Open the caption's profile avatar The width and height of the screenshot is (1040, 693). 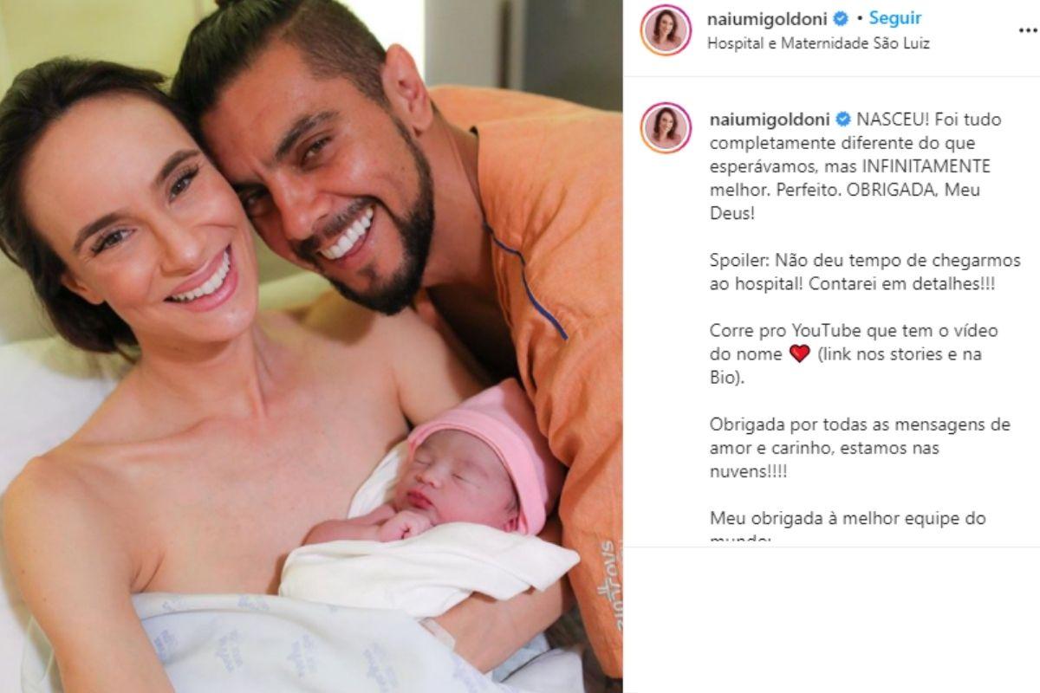(x=666, y=127)
